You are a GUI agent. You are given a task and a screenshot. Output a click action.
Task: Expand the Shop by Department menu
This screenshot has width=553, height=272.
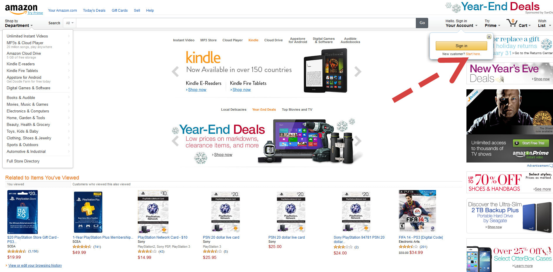coord(19,23)
